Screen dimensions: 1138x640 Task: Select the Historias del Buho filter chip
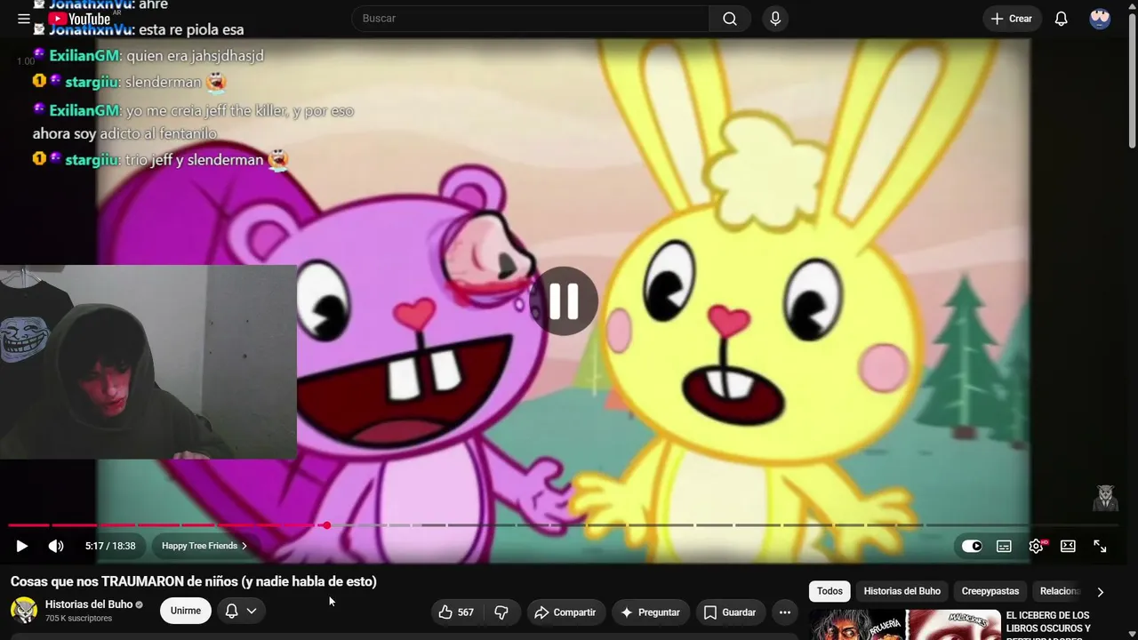coord(902,591)
